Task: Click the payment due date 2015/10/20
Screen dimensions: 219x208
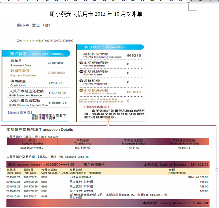Action: pos(56,73)
